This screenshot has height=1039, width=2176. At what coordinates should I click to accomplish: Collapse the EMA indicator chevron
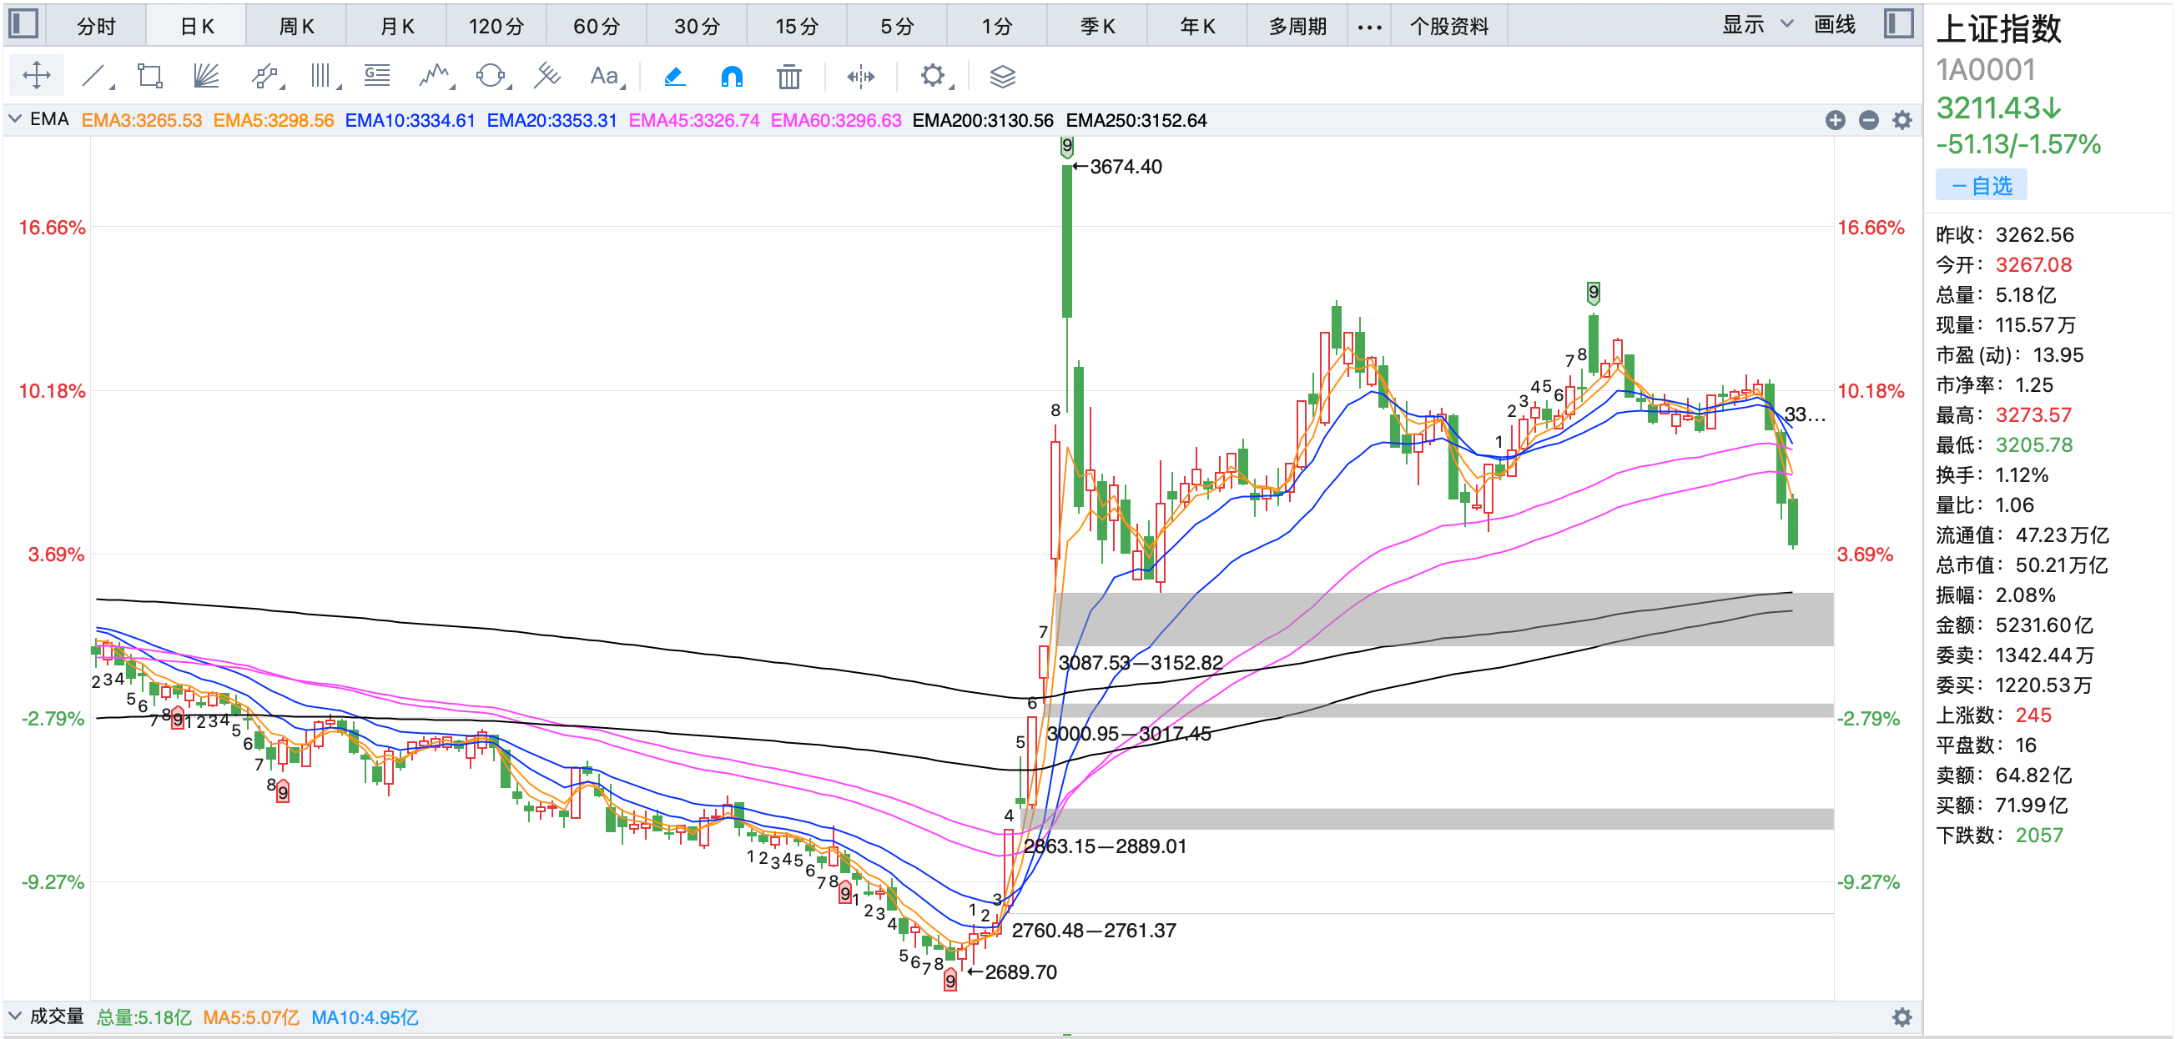pos(14,120)
